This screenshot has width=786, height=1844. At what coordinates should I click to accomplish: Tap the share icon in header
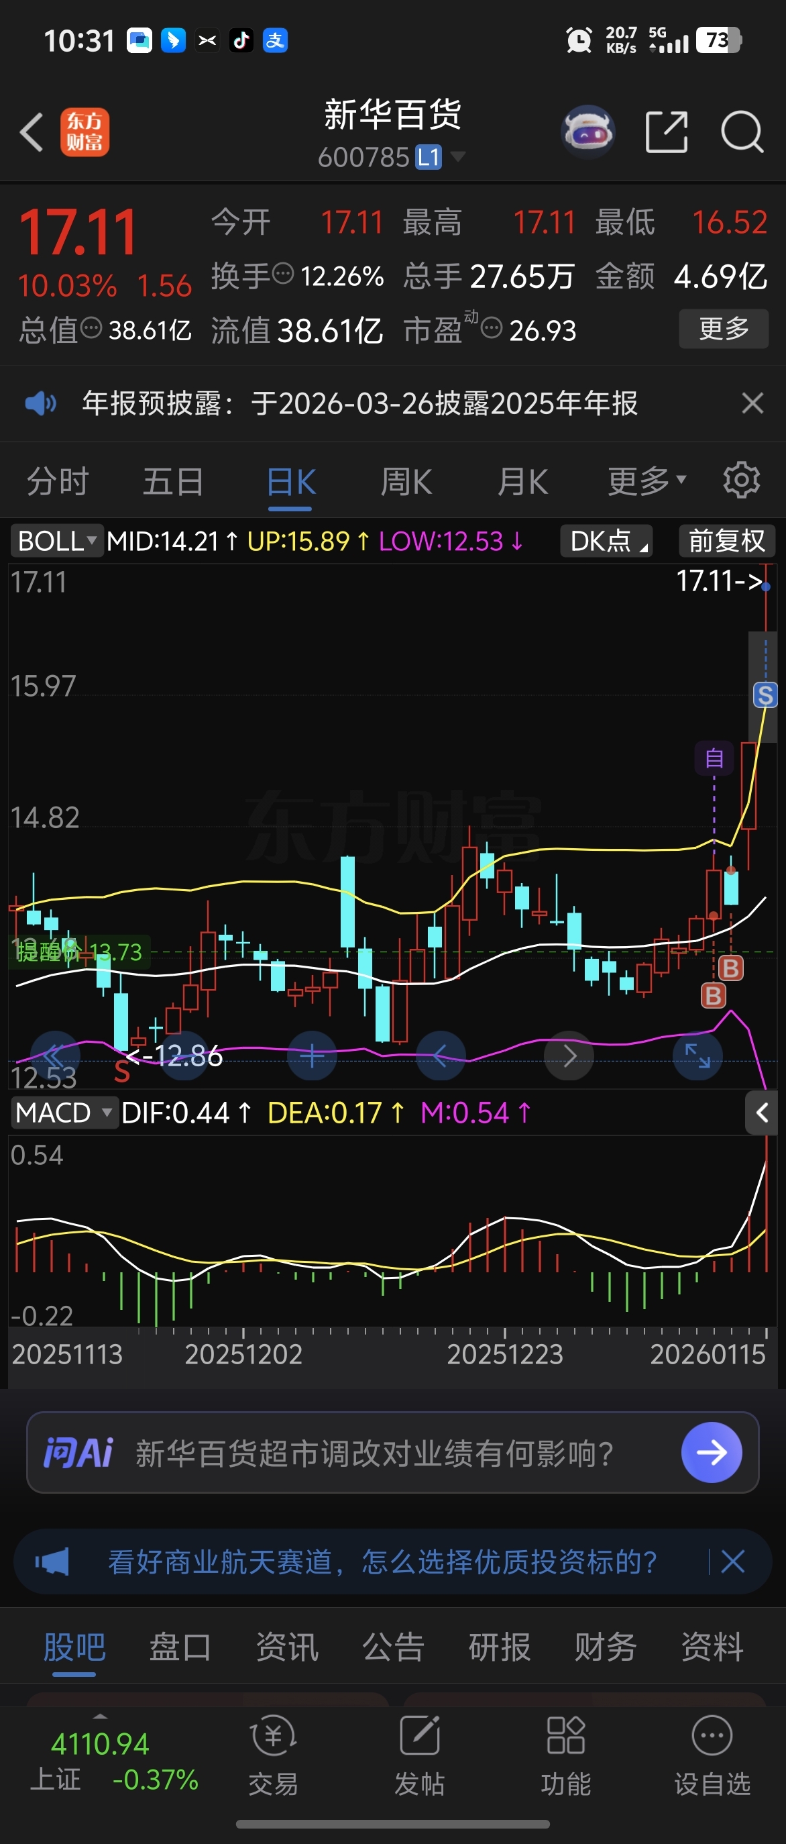coord(667,132)
